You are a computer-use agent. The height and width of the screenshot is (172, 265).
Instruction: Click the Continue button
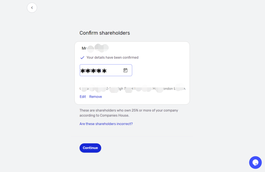pos(90,148)
